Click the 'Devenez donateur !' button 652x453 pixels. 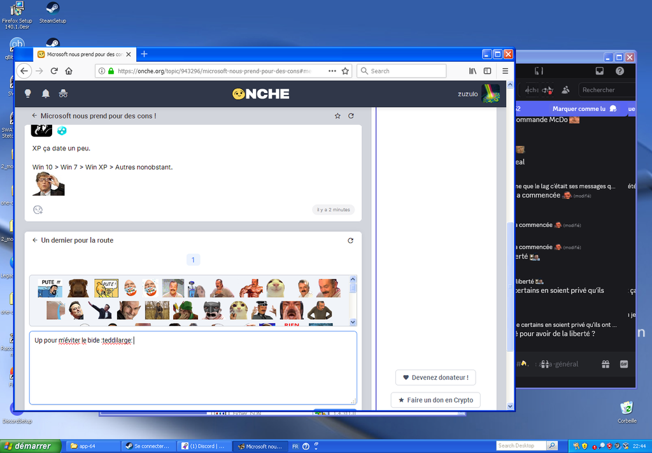[436, 378]
